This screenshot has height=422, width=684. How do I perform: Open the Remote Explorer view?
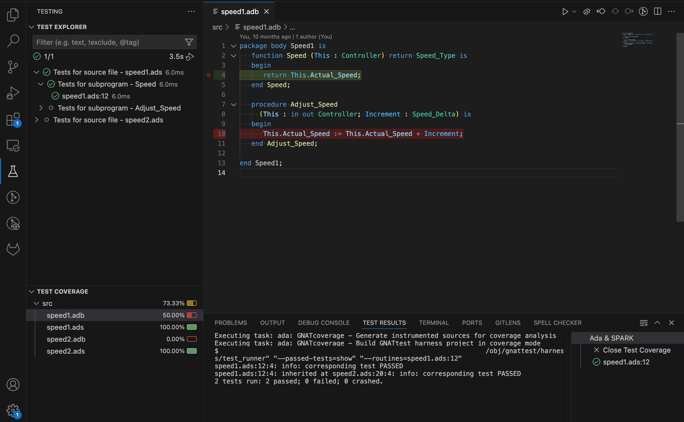[x=13, y=145]
